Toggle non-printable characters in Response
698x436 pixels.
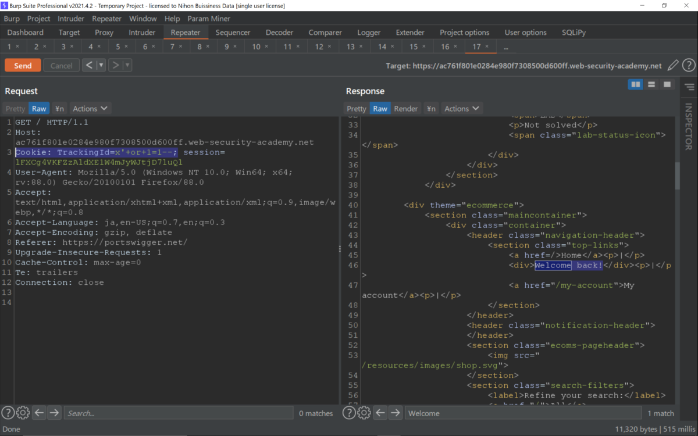tap(431, 109)
